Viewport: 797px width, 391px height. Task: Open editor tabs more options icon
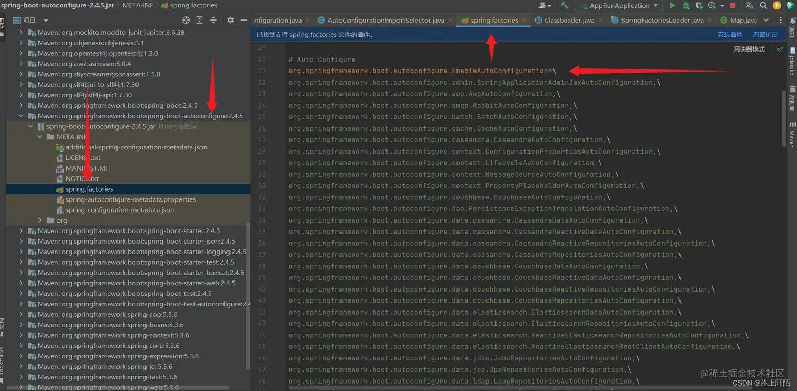pyautogui.click(x=781, y=20)
